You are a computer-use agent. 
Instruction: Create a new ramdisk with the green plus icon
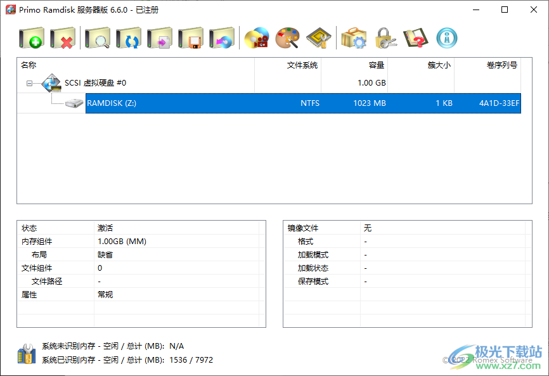30,38
